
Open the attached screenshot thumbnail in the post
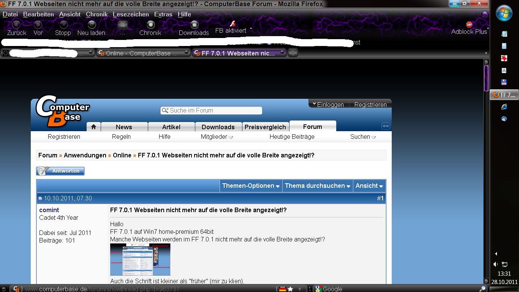tap(140, 259)
